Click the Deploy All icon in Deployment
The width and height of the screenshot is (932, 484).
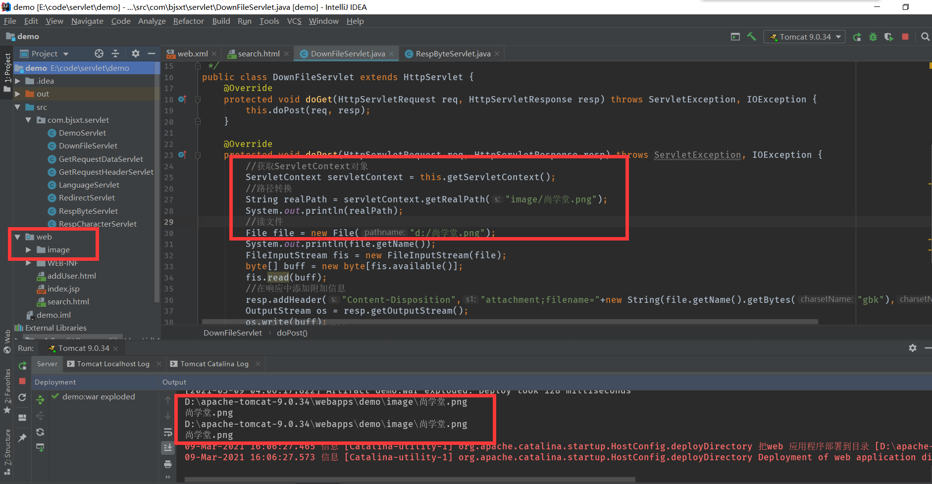pyautogui.click(x=40, y=399)
